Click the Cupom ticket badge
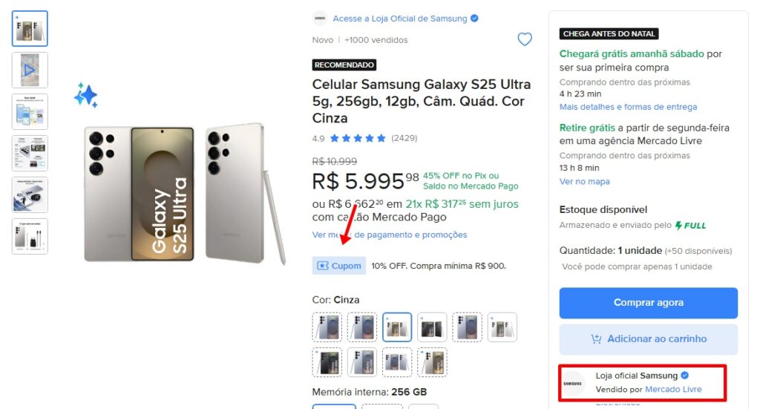 pyautogui.click(x=339, y=266)
